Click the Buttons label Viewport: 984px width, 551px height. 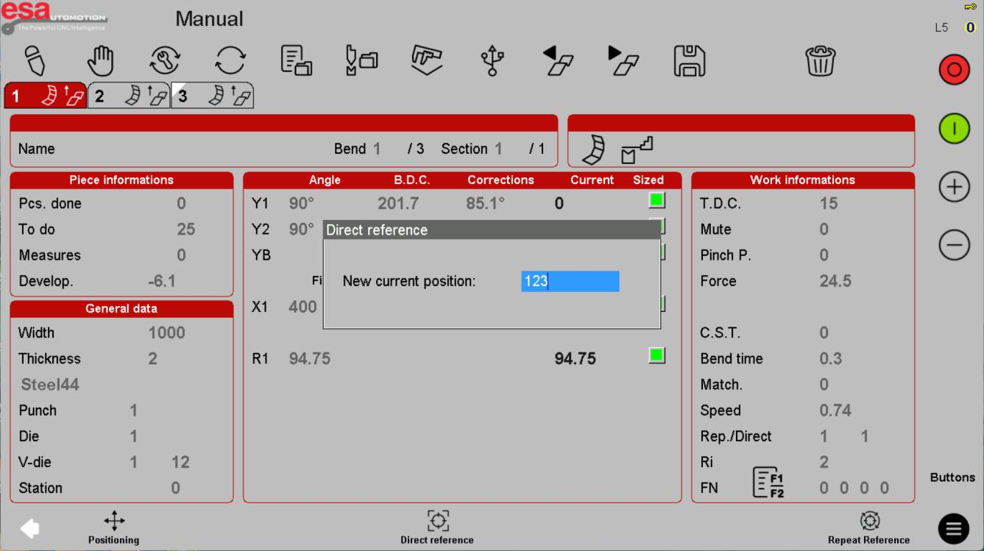coord(952,477)
